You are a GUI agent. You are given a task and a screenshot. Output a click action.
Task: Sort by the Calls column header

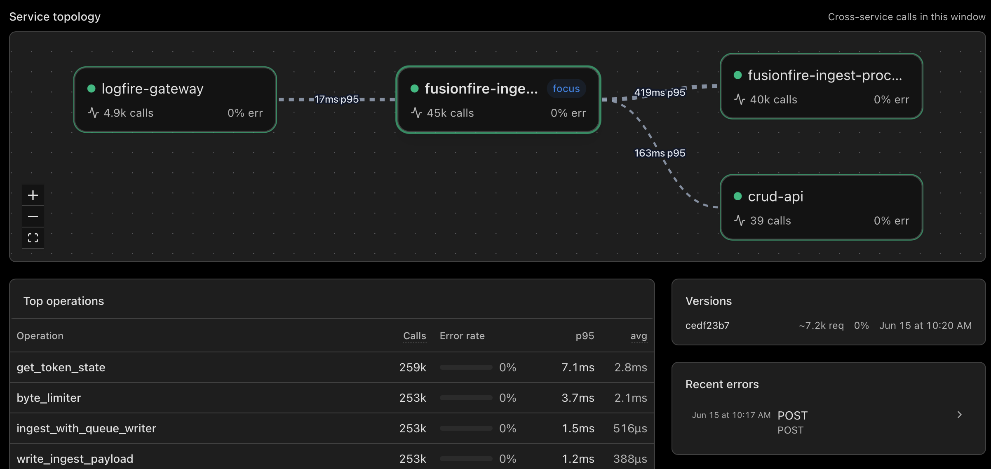(x=415, y=336)
